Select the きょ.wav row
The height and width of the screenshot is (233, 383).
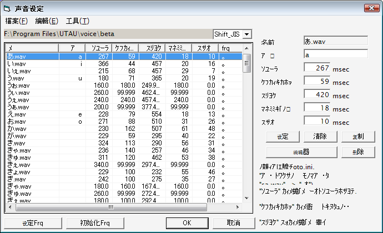click(x=124, y=171)
